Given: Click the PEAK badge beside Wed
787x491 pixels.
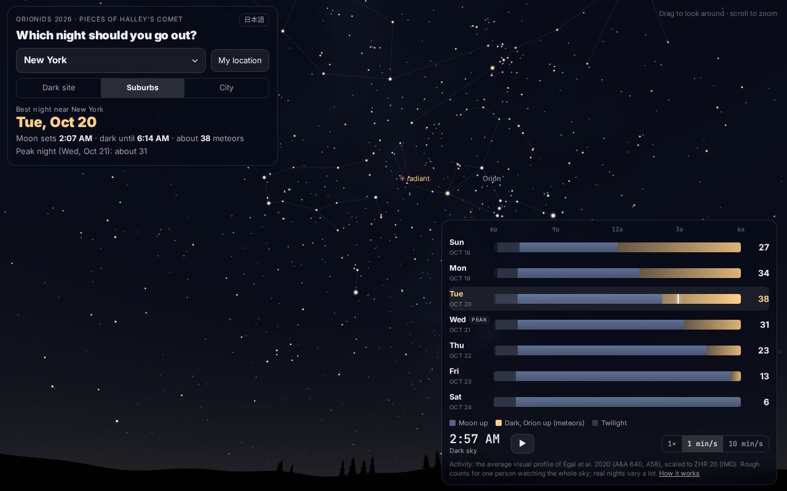Looking at the screenshot, I should [479, 320].
